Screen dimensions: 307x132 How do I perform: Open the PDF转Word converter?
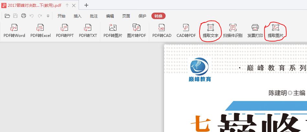pyautogui.click(x=14, y=31)
